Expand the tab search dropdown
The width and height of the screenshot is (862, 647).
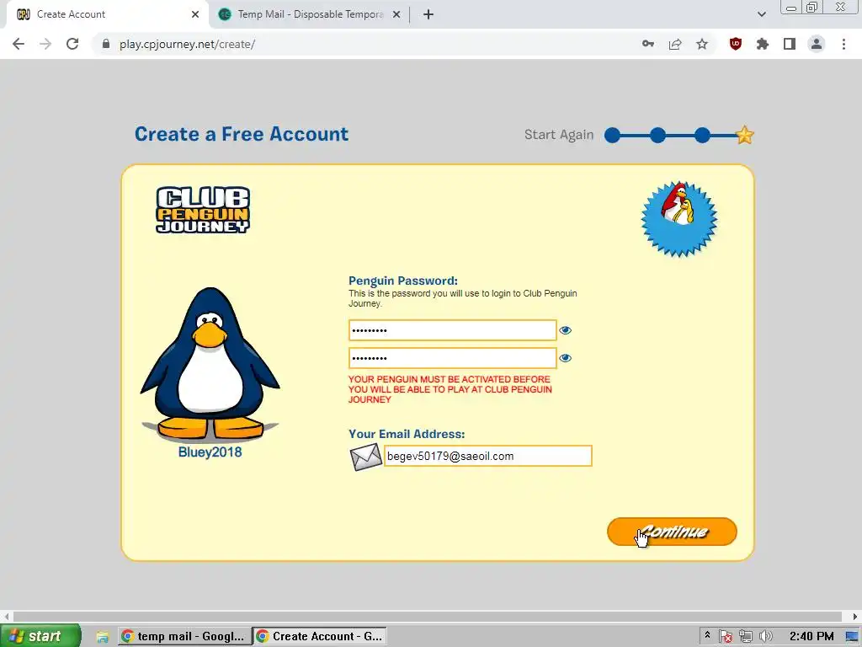click(x=761, y=14)
